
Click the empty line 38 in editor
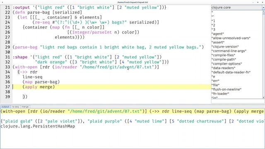click(x=111, y=92)
